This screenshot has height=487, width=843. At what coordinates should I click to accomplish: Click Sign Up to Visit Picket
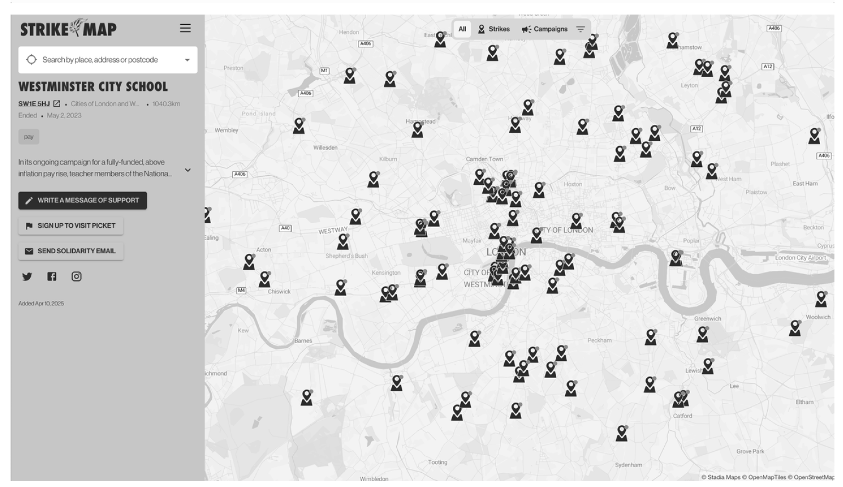[x=71, y=225]
